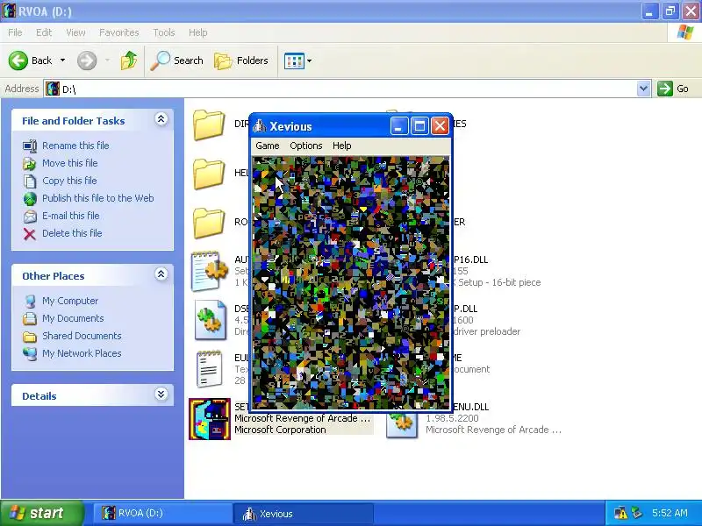702x526 pixels.
Task: Switch to Xevious taskbar button
Action: 303,513
